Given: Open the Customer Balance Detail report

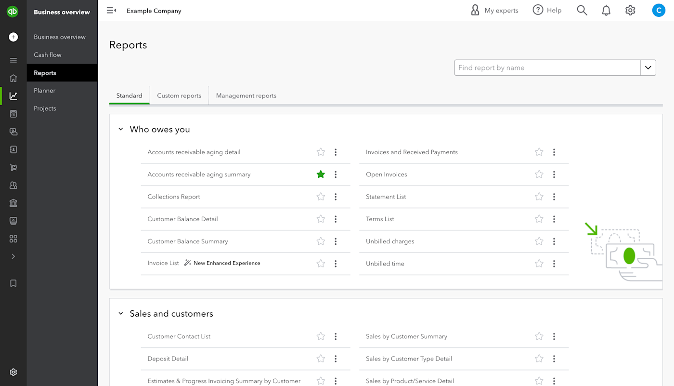Looking at the screenshot, I should coord(182,219).
